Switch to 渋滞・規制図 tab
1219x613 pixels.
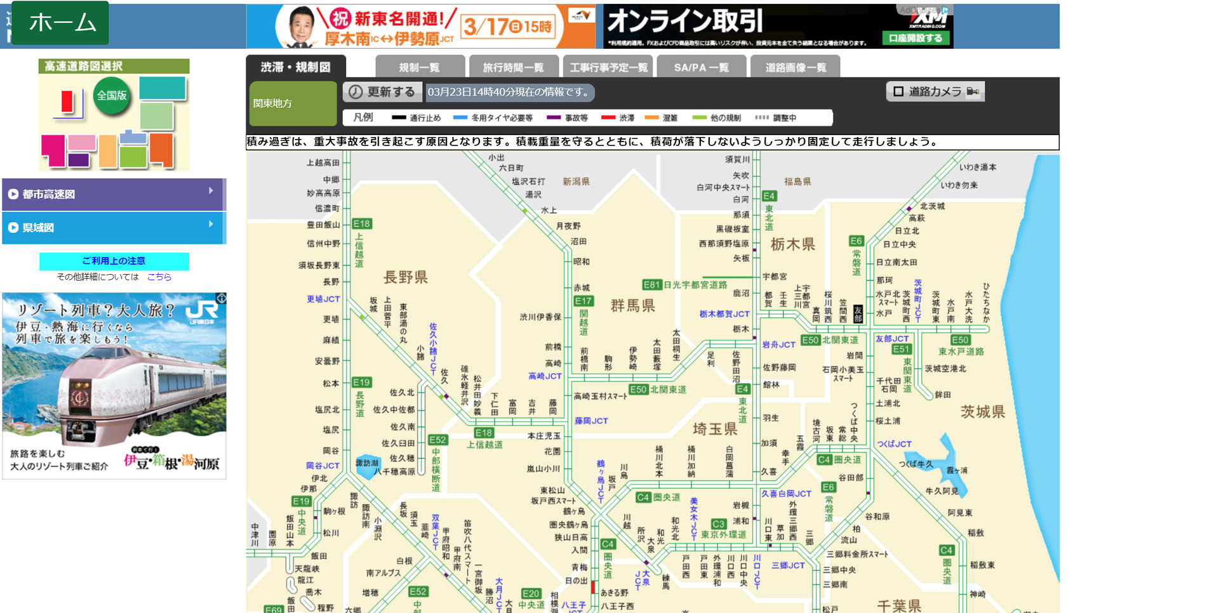point(296,67)
